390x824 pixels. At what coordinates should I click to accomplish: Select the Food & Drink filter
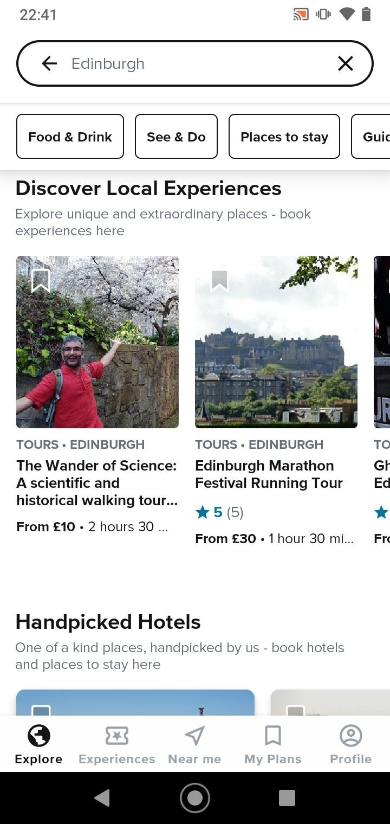coord(70,137)
